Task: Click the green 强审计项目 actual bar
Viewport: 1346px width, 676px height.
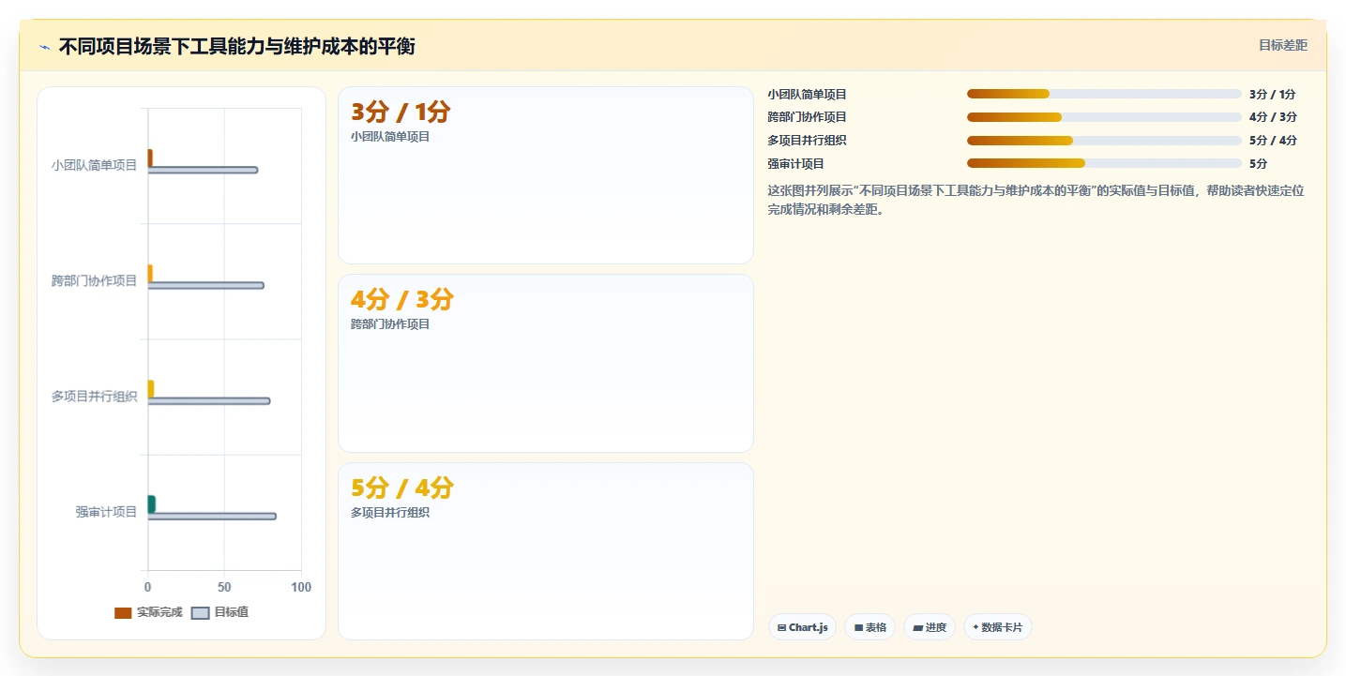Action: [x=151, y=504]
